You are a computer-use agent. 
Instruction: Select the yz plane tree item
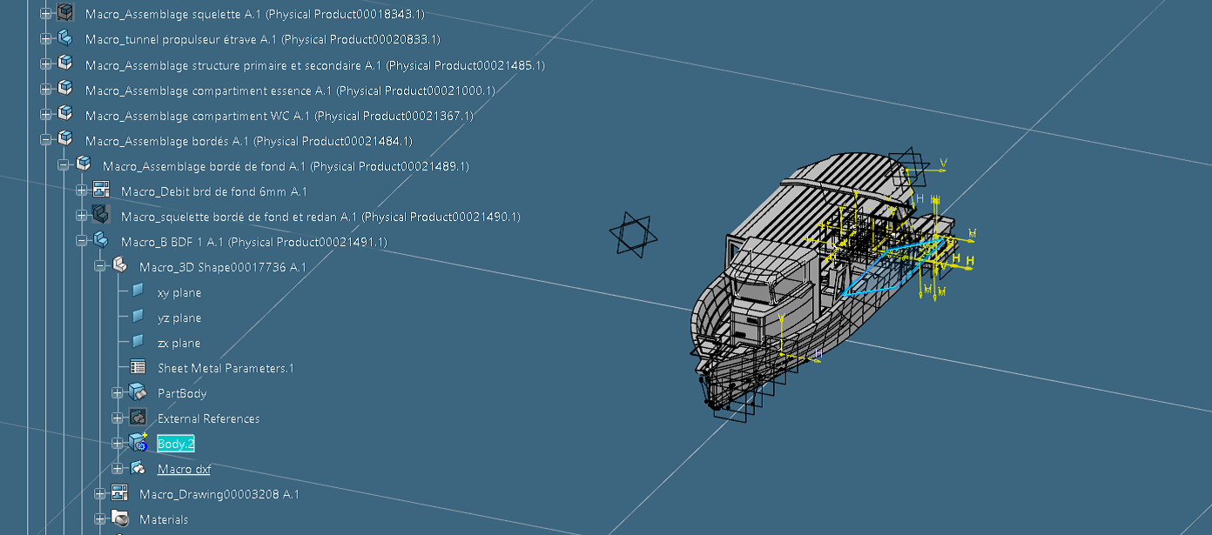178,318
